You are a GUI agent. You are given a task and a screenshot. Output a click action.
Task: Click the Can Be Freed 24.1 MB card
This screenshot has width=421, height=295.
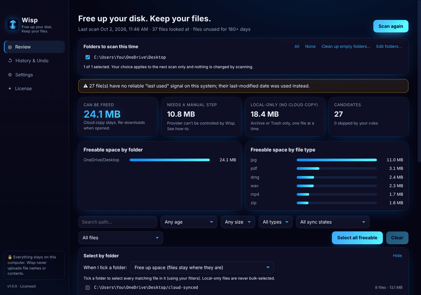(118, 117)
